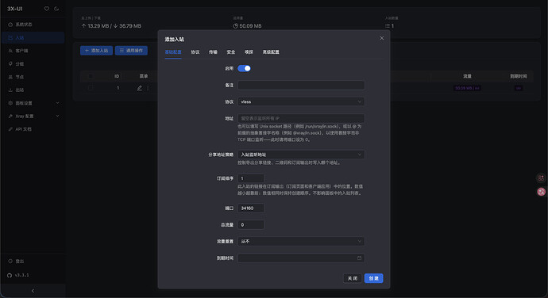Switch to the 安全 tab

pyautogui.click(x=230, y=52)
